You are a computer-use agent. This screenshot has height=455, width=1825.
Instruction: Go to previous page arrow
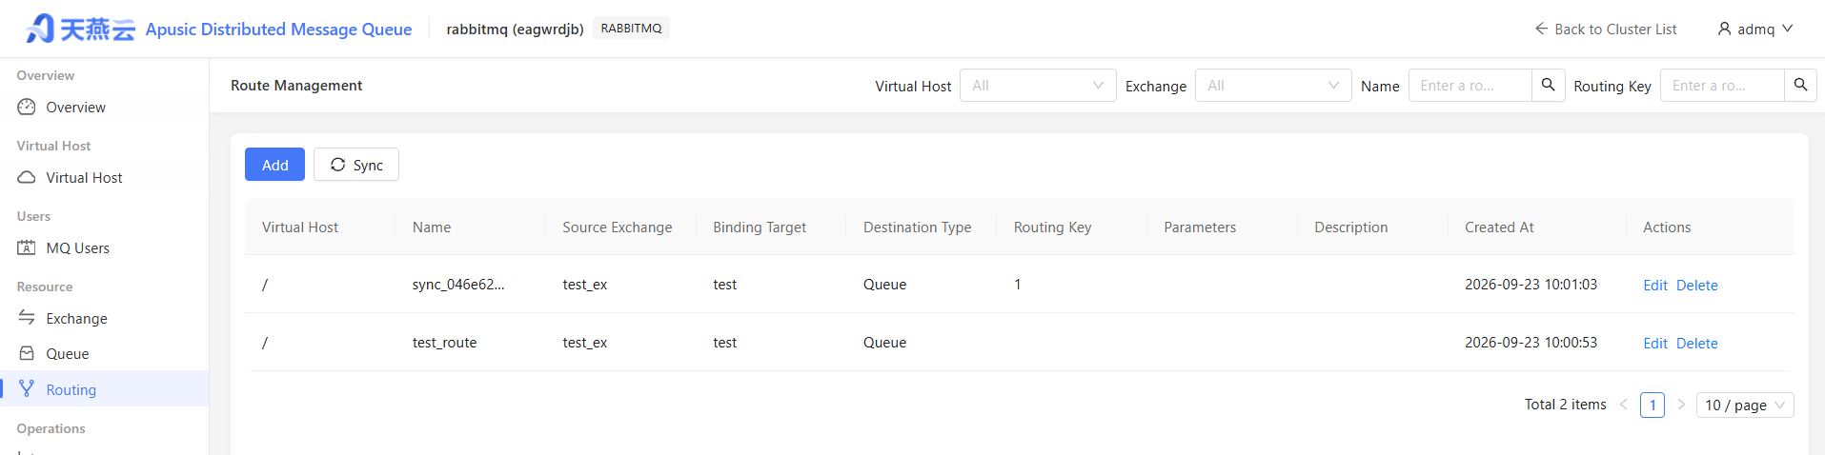pos(1623,405)
